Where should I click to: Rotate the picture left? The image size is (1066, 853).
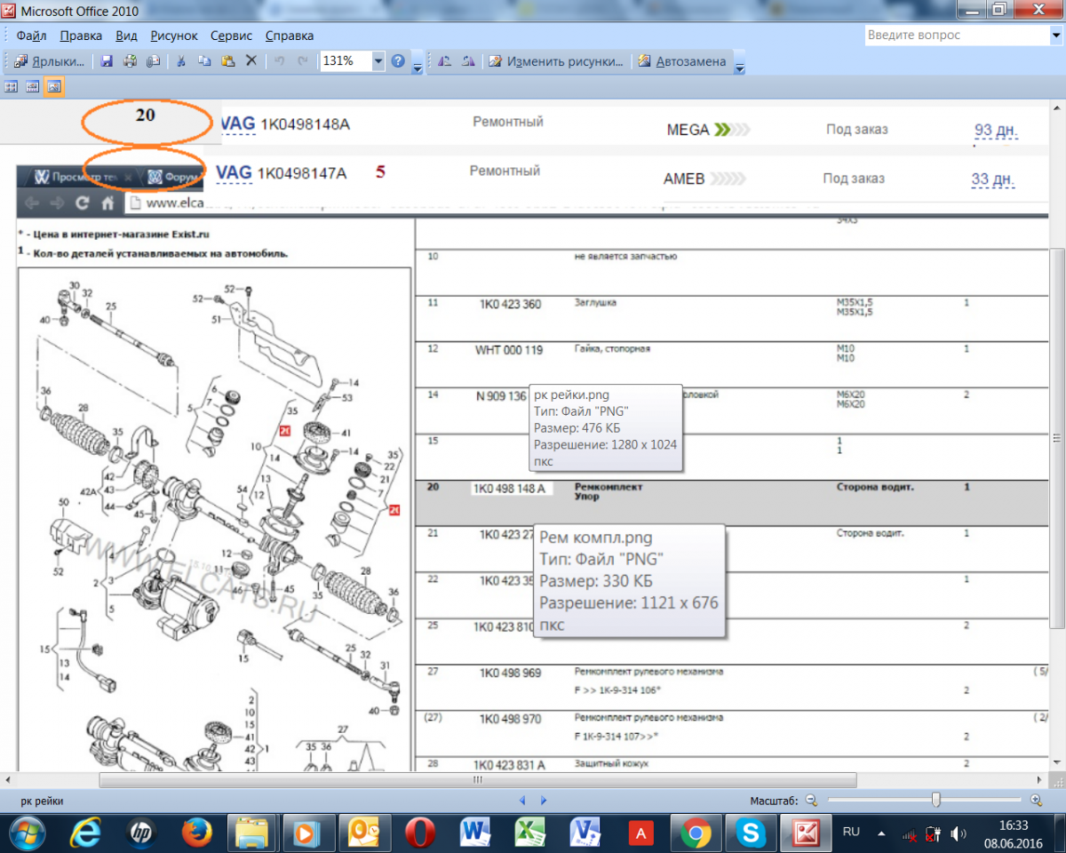pos(445,61)
